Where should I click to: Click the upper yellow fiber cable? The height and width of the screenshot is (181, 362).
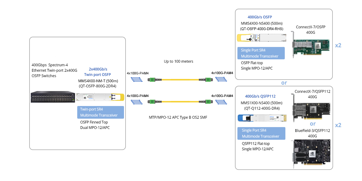click(181, 80)
